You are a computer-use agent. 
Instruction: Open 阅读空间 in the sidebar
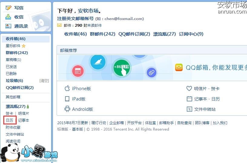click(x=13, y=141)
